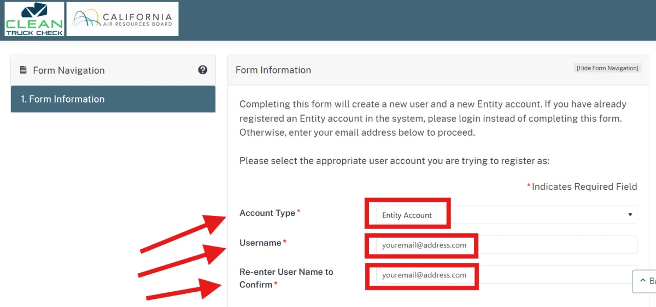This screenshot has height=307, width=656.
Task: Click the Indicates Required Field note
Action: 582,186
